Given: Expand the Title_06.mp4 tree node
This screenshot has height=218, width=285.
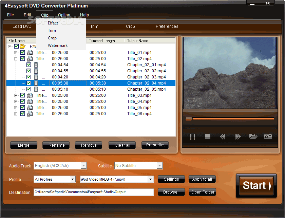Looking at the screenshot, I should [16, 114].
